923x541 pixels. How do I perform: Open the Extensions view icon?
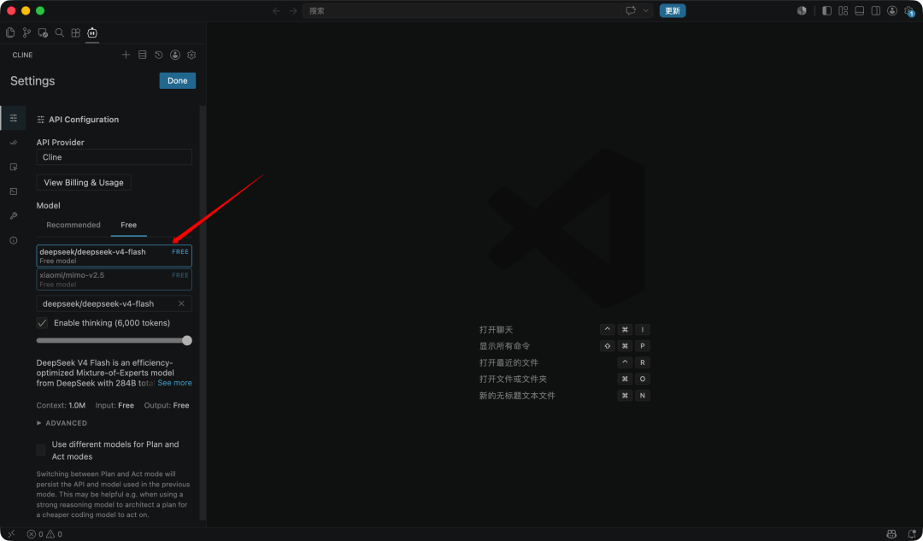click(x=76, y=33)
